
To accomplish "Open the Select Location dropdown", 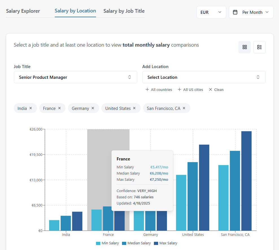I will tap(204, 77).
